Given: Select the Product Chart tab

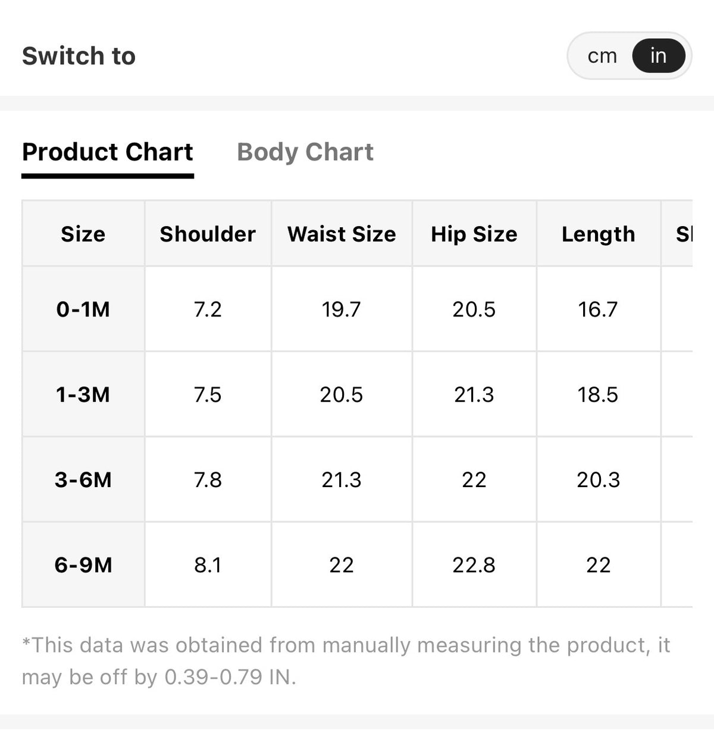Looking at the screenshot, I should pyautogui.click(x=108, y=152).
